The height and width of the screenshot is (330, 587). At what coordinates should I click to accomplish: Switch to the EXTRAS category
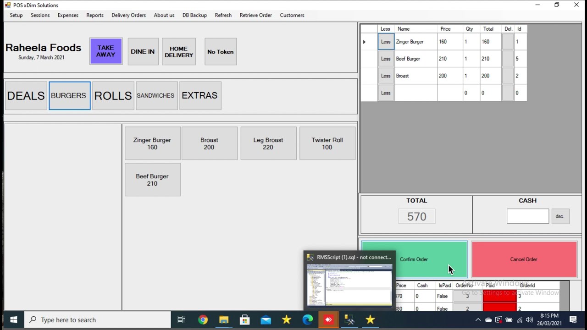pyautogui.click(x=200, y=96)
